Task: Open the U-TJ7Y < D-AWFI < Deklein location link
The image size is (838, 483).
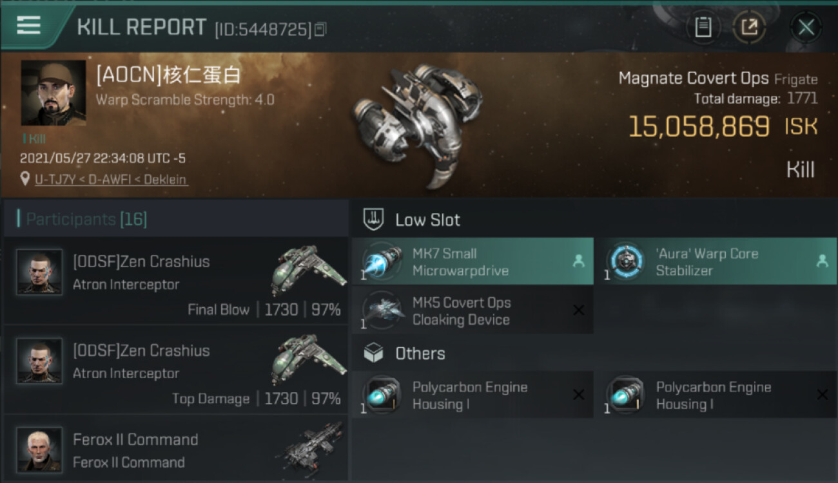Action: 112,180
